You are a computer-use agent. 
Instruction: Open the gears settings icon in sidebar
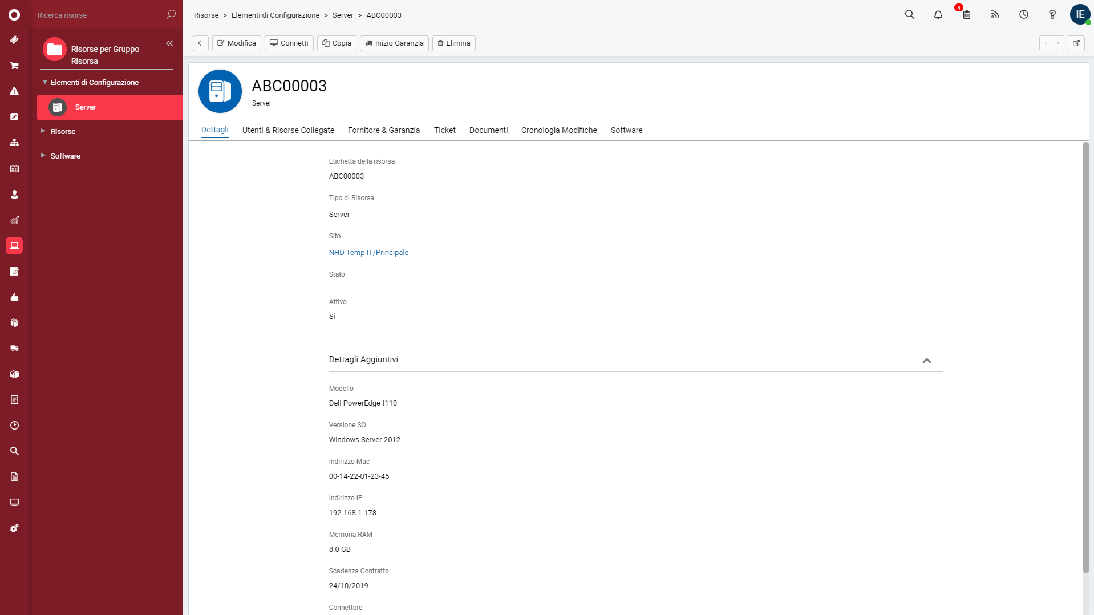point(14,528)
